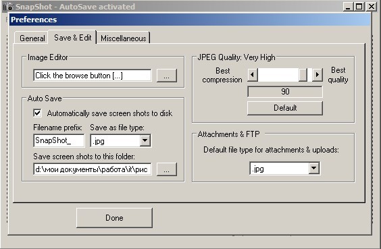Toggle Automatically save screen shots to disk
Image resolution: width=381 pixels, height=249 pixels.
point(37,113)
